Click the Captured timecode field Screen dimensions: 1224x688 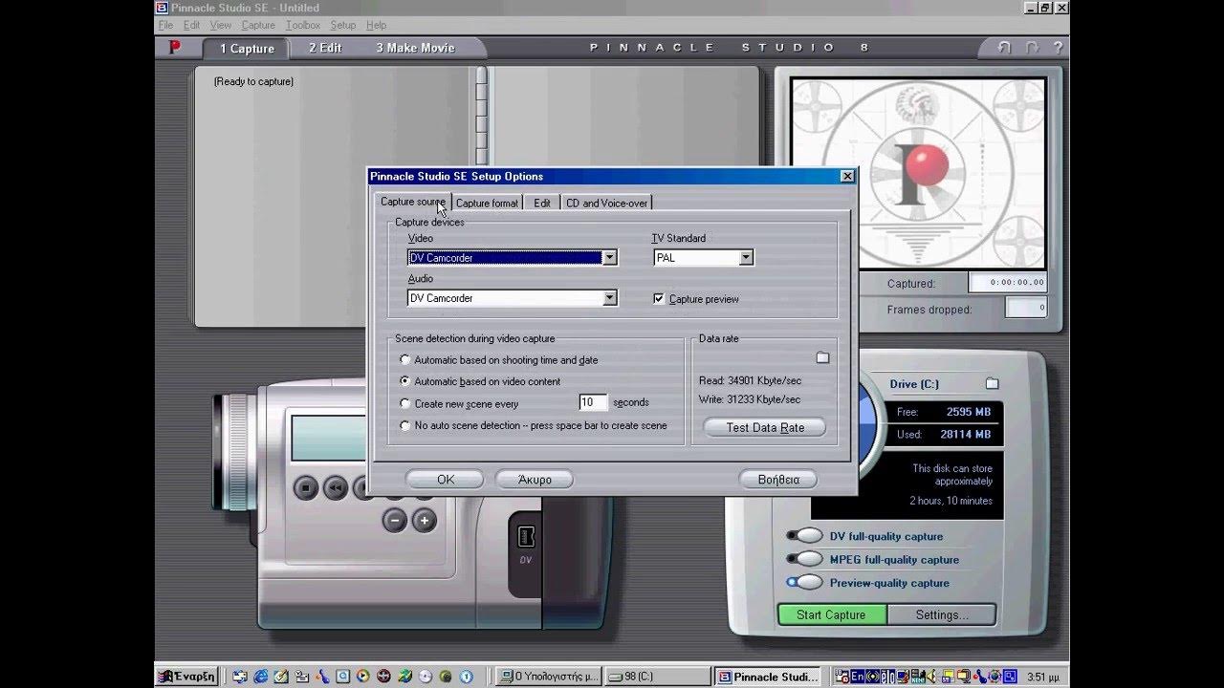[1008, 282]
